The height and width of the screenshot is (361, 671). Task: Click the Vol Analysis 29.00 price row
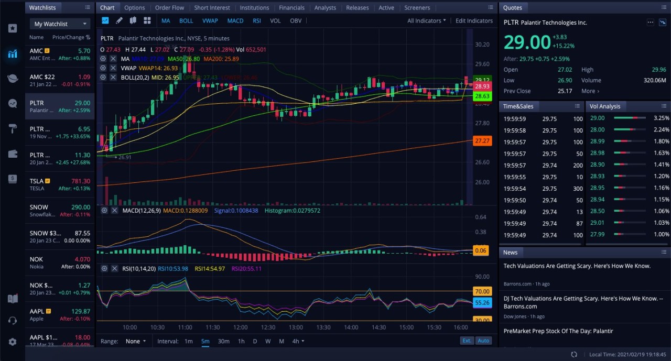(x=629, y=118)
